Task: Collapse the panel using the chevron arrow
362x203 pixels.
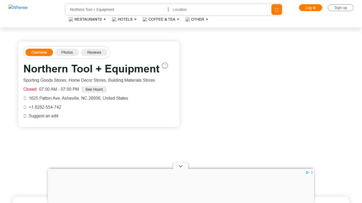Action: point(180,166)
